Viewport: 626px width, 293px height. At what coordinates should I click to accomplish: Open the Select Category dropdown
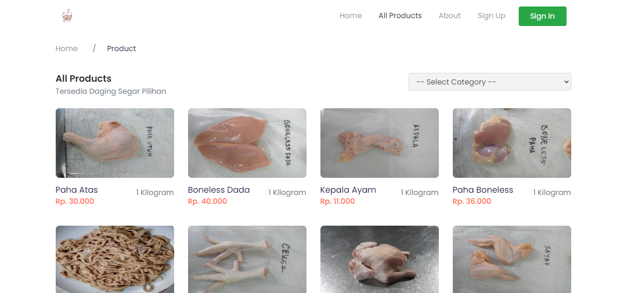tap(489, 82)
